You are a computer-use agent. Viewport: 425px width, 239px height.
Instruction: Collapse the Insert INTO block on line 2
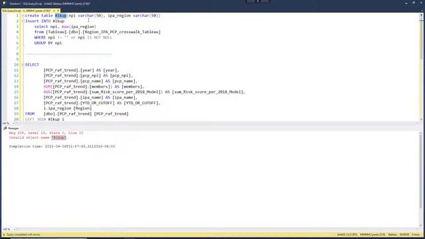click(x=23, y=21)
